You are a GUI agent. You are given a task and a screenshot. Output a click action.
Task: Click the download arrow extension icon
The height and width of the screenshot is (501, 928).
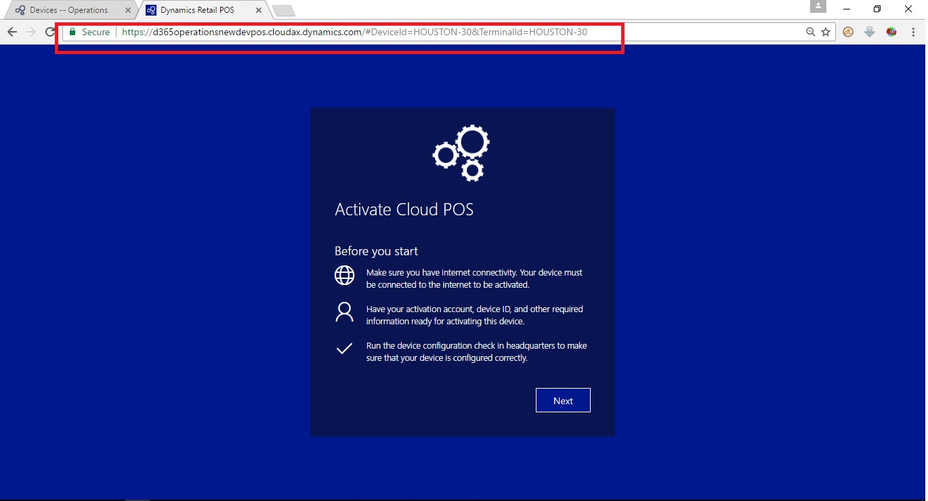pyautogui.click(x=870, y=32)
